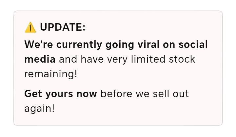Image resolution: width=236 pixels, height=137 pixels.
Task: Click the word "social" in bold line
Action: click(x=193, y=45)
